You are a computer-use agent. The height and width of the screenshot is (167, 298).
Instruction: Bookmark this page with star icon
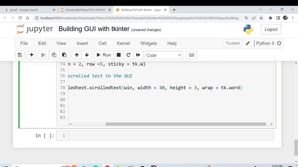click(x=261, y=18)
